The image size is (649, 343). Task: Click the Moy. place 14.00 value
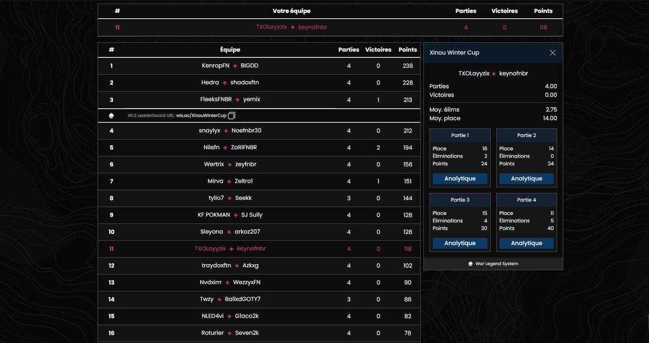(x=549, y=118)
